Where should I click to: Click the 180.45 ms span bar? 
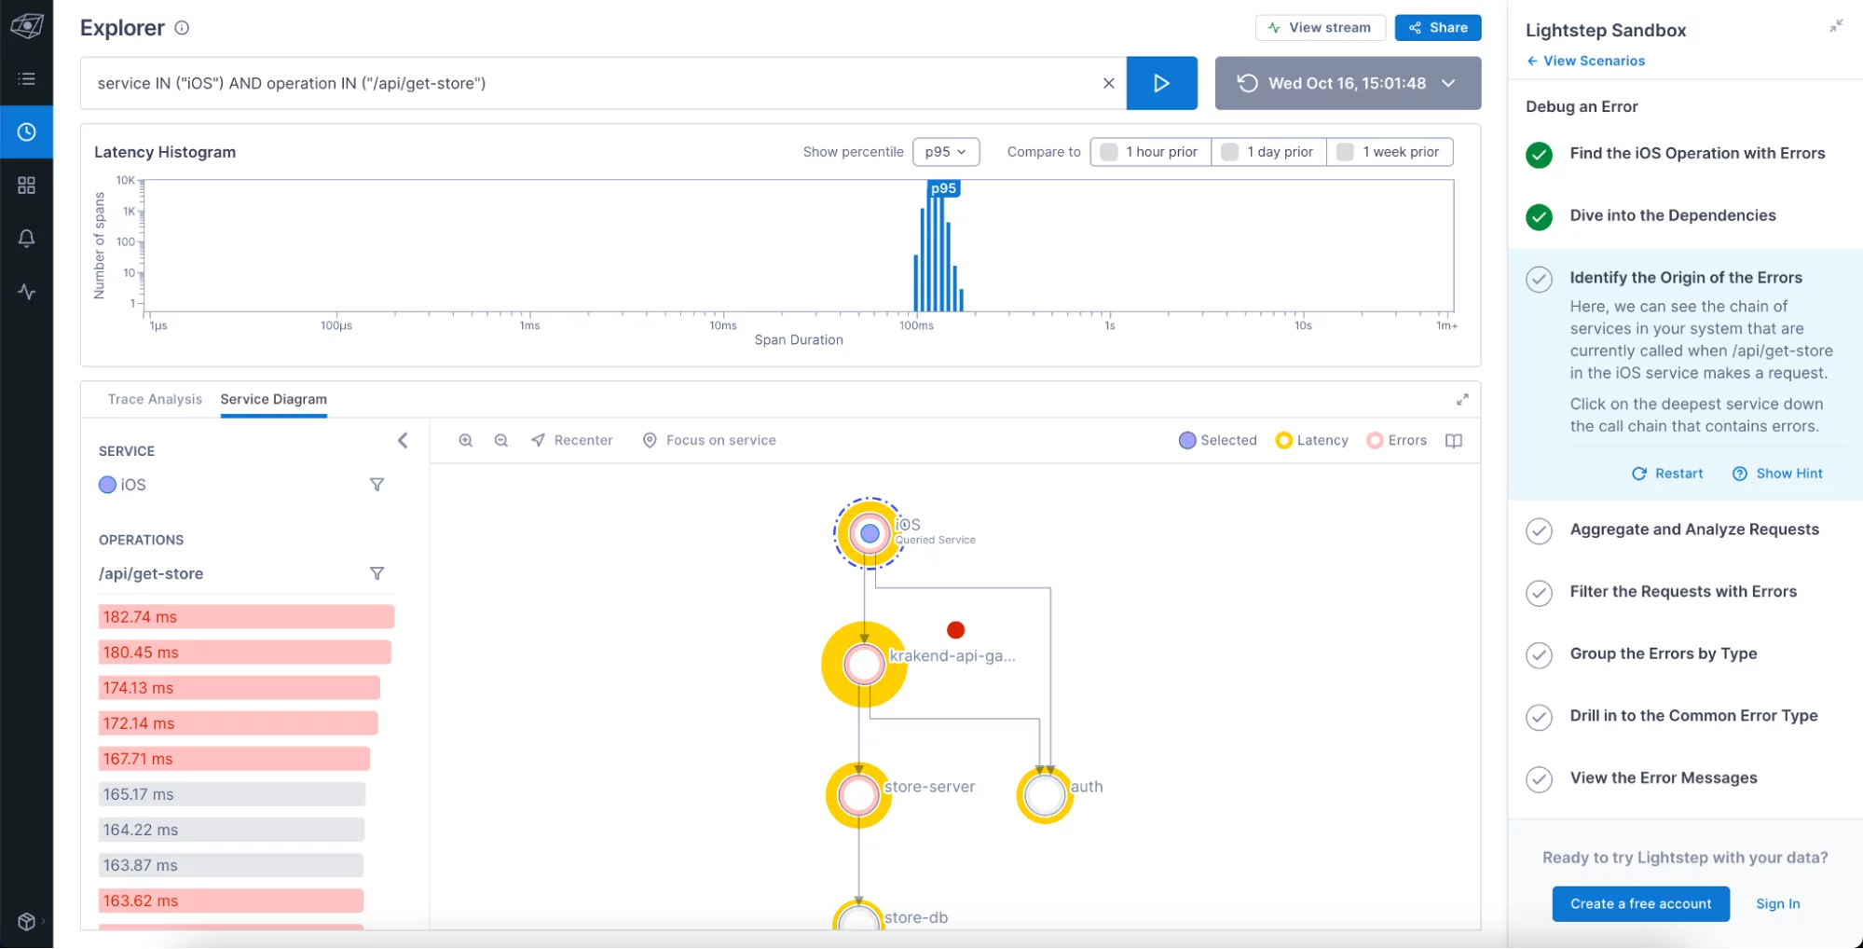tap(244, 653)
